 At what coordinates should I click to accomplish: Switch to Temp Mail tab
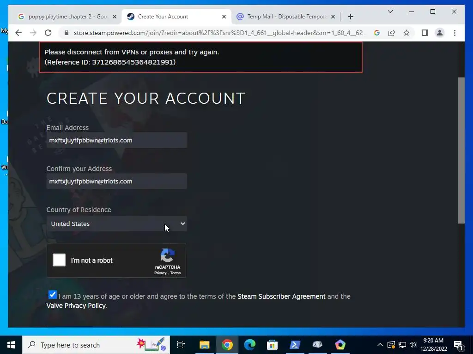pos(285,17)
